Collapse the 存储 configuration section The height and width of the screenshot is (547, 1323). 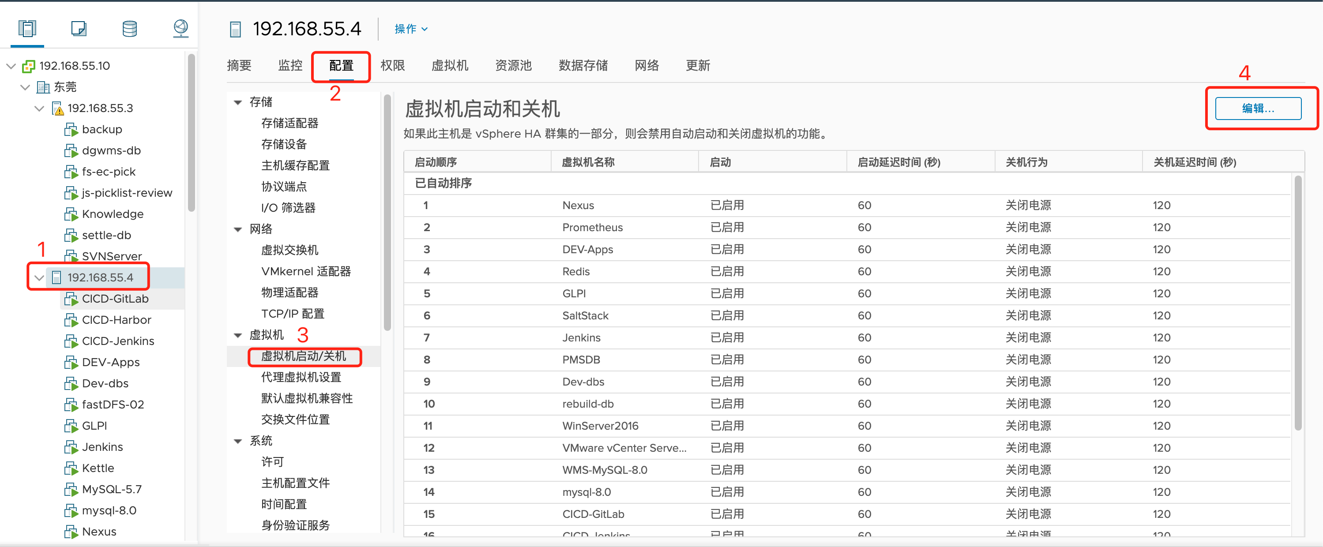coord(238,102)
